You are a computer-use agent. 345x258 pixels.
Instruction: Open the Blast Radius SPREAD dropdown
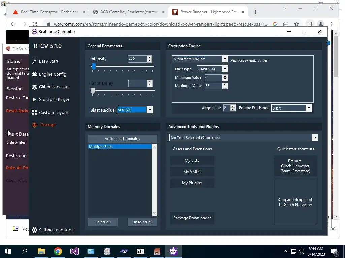150,110
